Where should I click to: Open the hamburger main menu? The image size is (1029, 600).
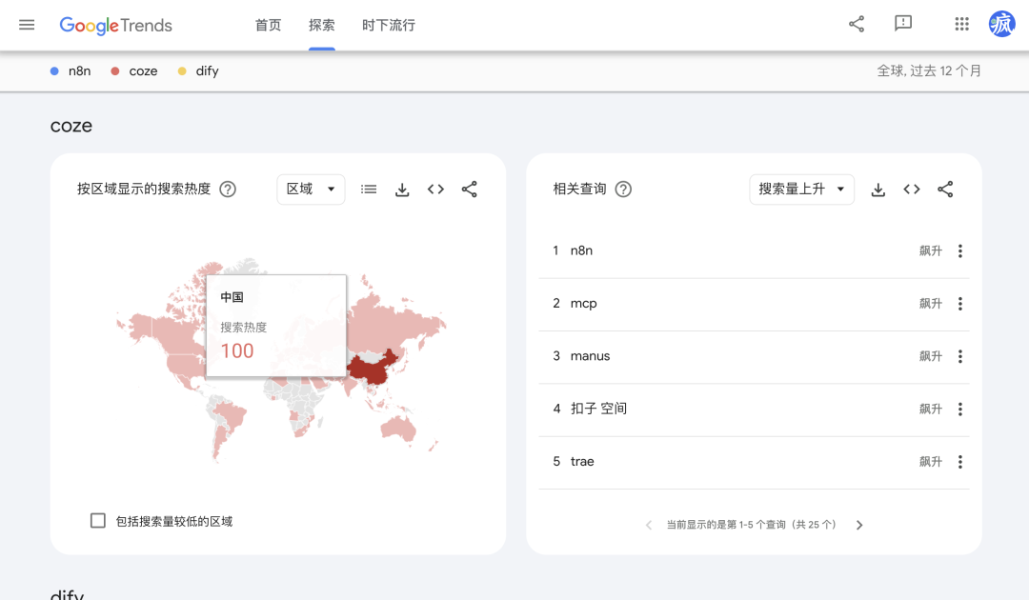[x=27, y=25]
